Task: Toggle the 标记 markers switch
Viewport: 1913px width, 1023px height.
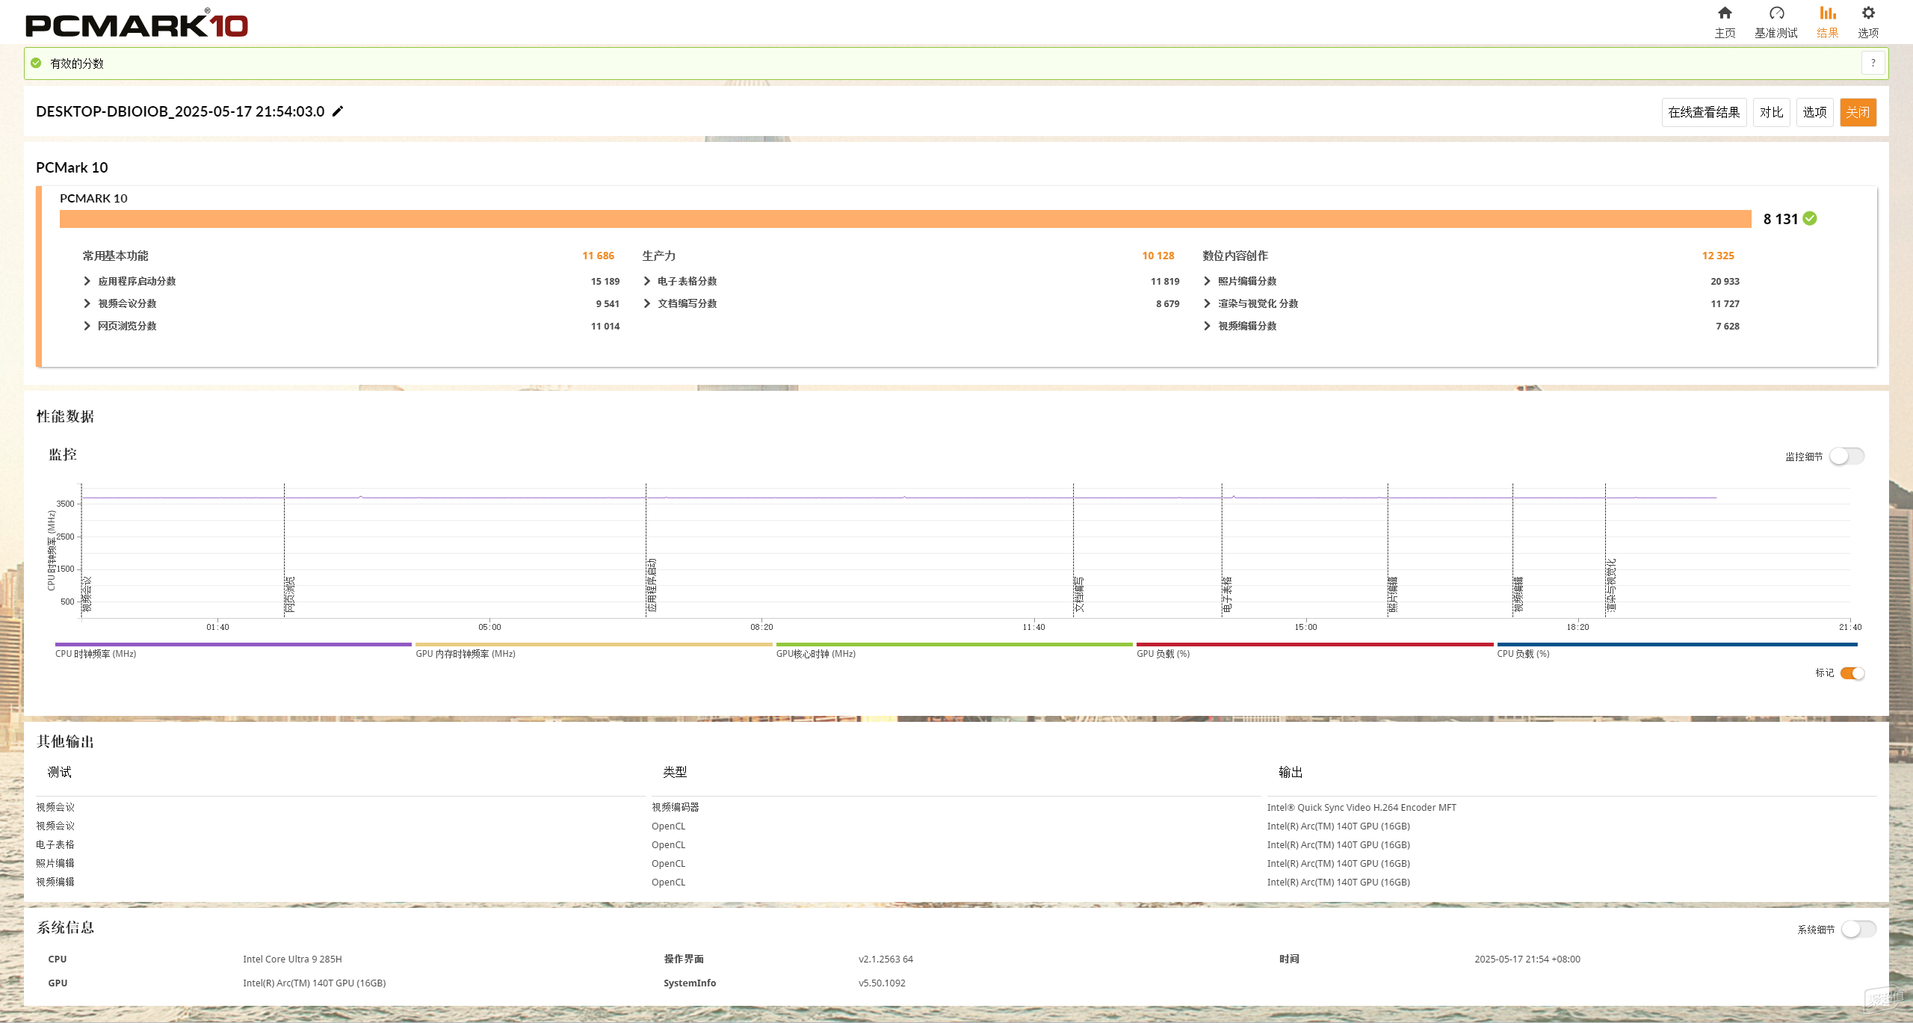Action: [1852, 673]
